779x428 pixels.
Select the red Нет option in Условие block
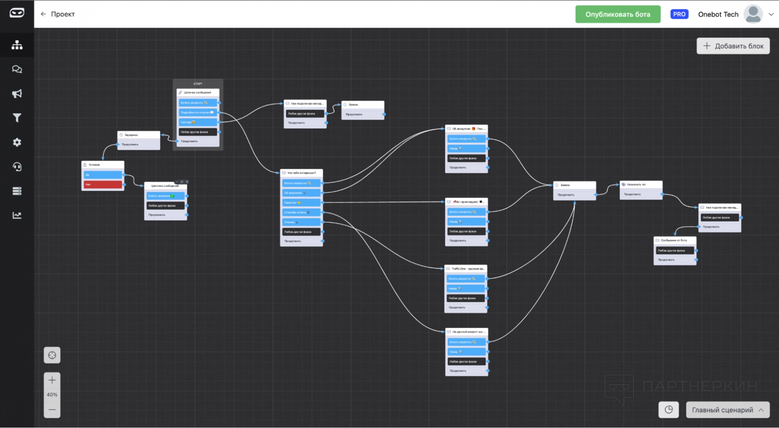[x=103, y=185]
